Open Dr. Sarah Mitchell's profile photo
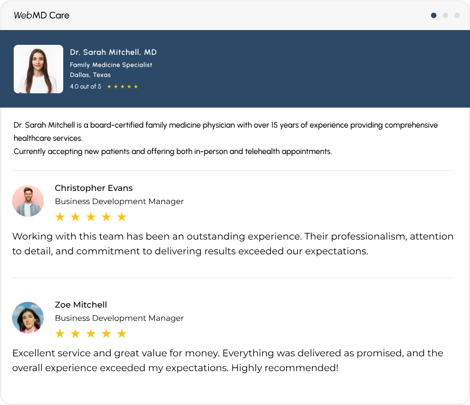 pos(38,69)
